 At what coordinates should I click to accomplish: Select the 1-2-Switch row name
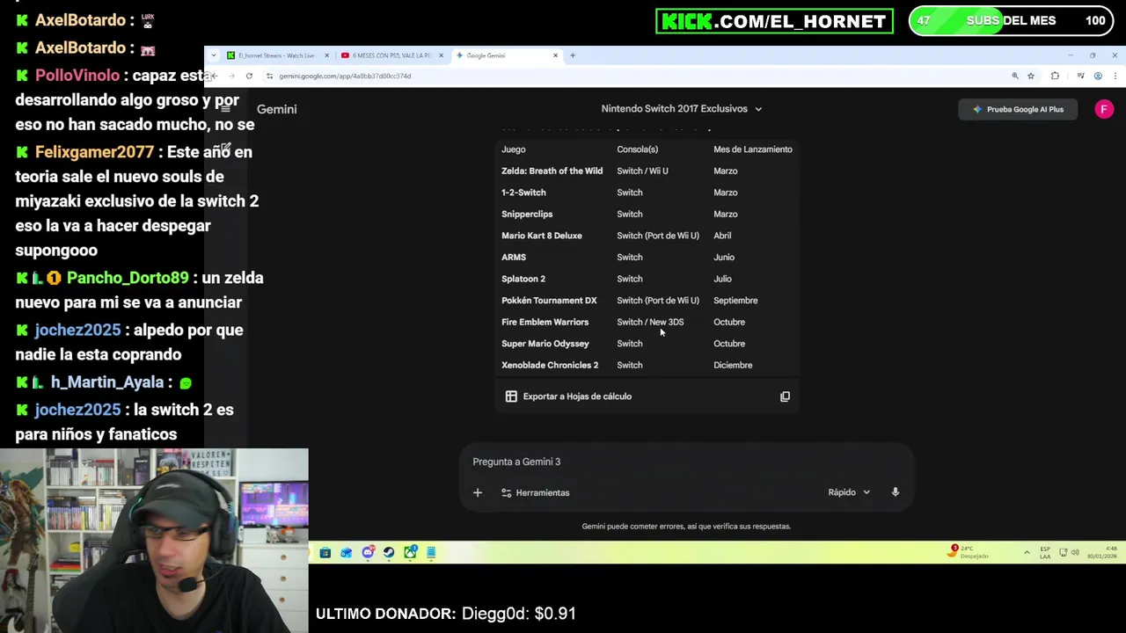point(523,193)
